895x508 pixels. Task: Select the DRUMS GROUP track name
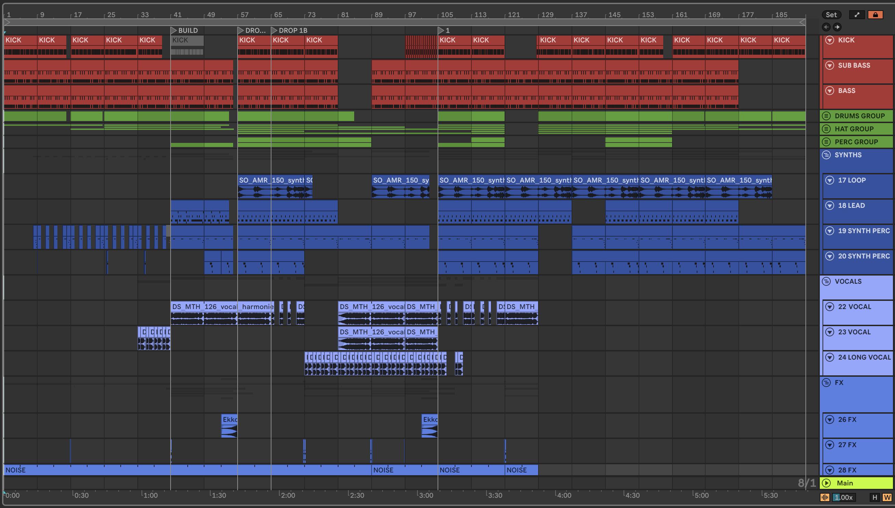coord(859,116)
